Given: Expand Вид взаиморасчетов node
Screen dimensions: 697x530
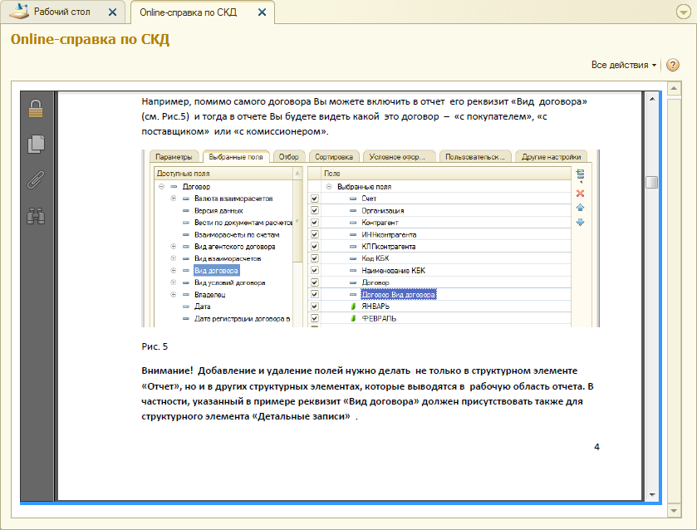Looking at the screenshot, I should tap(174, 258).
